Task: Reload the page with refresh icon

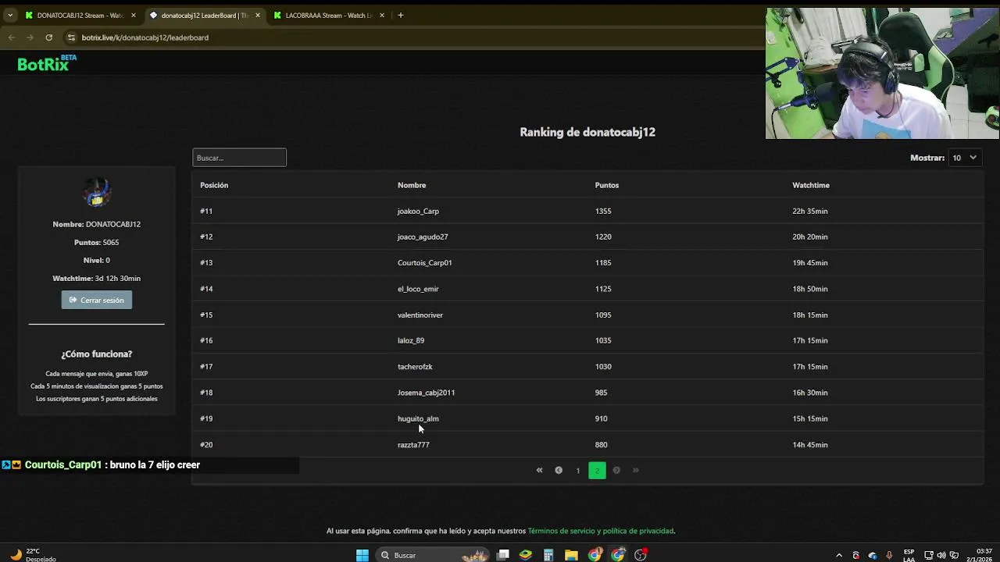Action: [x=48, y=37]
